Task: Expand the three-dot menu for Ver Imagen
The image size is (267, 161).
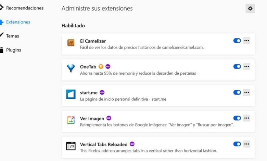Action: coord(247,118)
